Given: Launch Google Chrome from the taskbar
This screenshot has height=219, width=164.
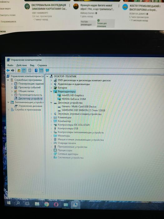Looking at the screenshot, I should click(47, 204).
